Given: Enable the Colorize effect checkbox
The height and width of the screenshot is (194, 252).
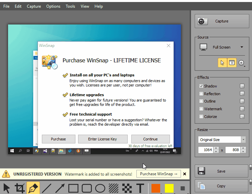Looking at the screenshot, I should pyautogui.click(x=201, y=116).
